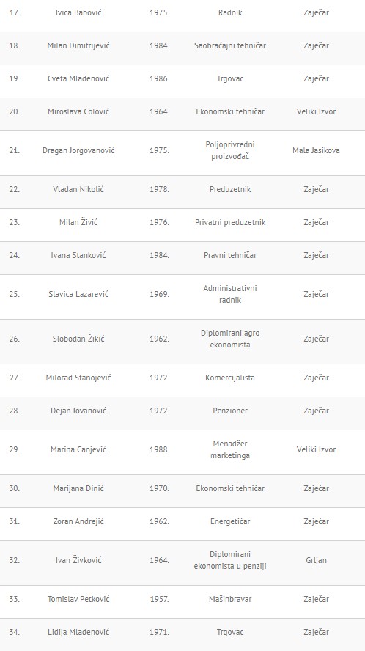Select Vladan Nikolić in row 22
Screen dimensions: 365x651
(x=78, y=189)
